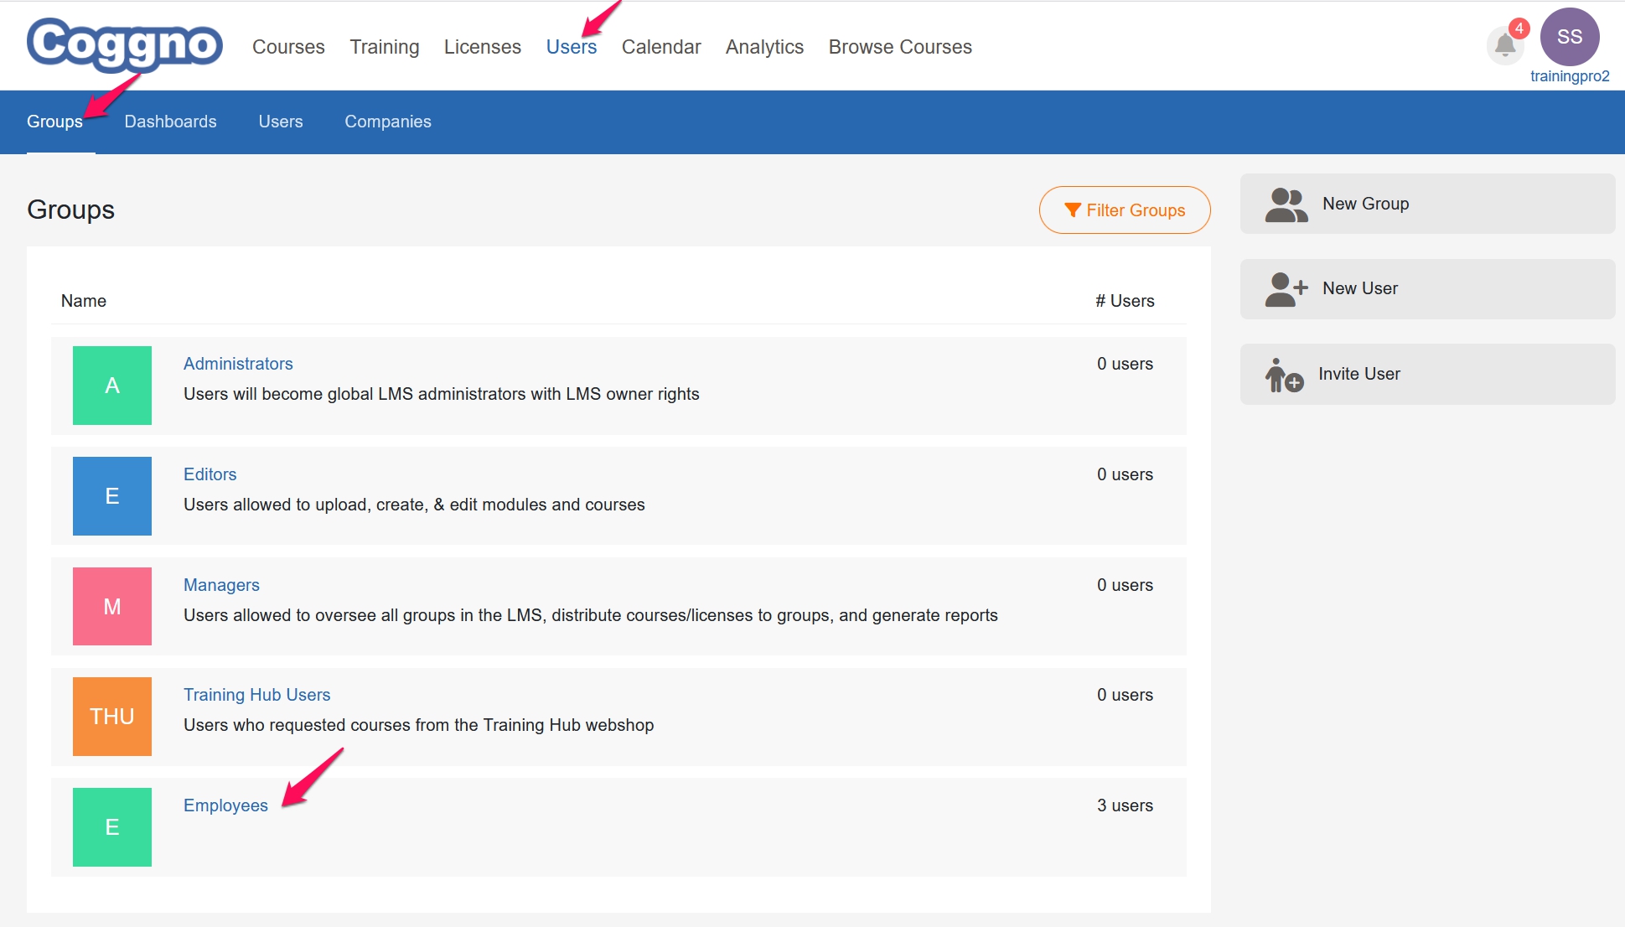
Task: Click the New User person-plus icon
Action: [x=1286, y=289]
